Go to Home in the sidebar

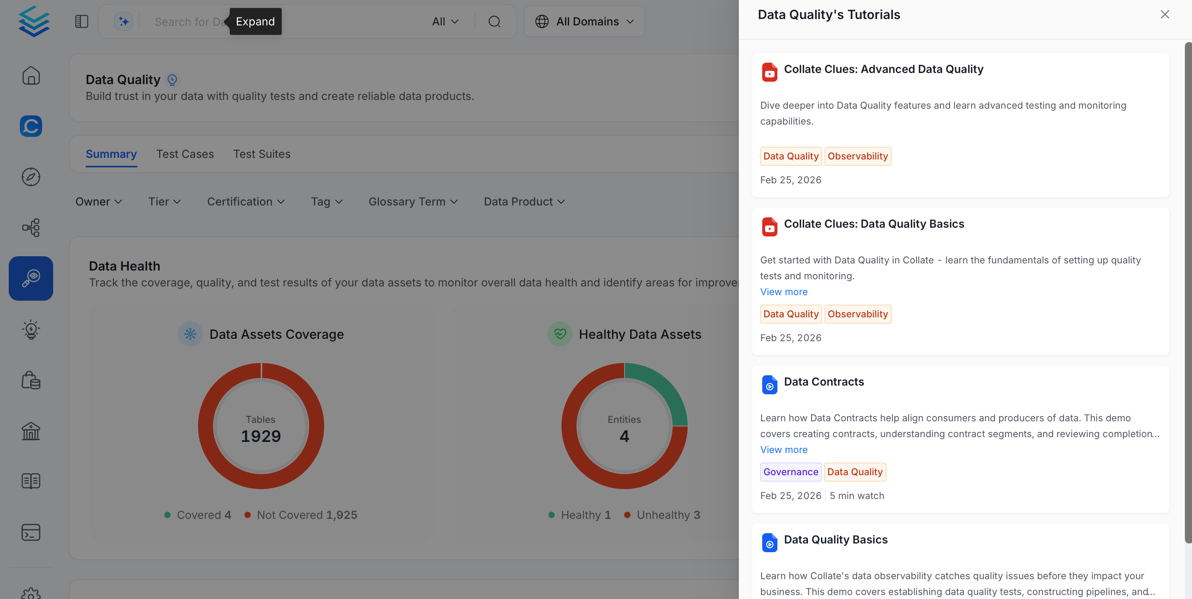(31, 75)
